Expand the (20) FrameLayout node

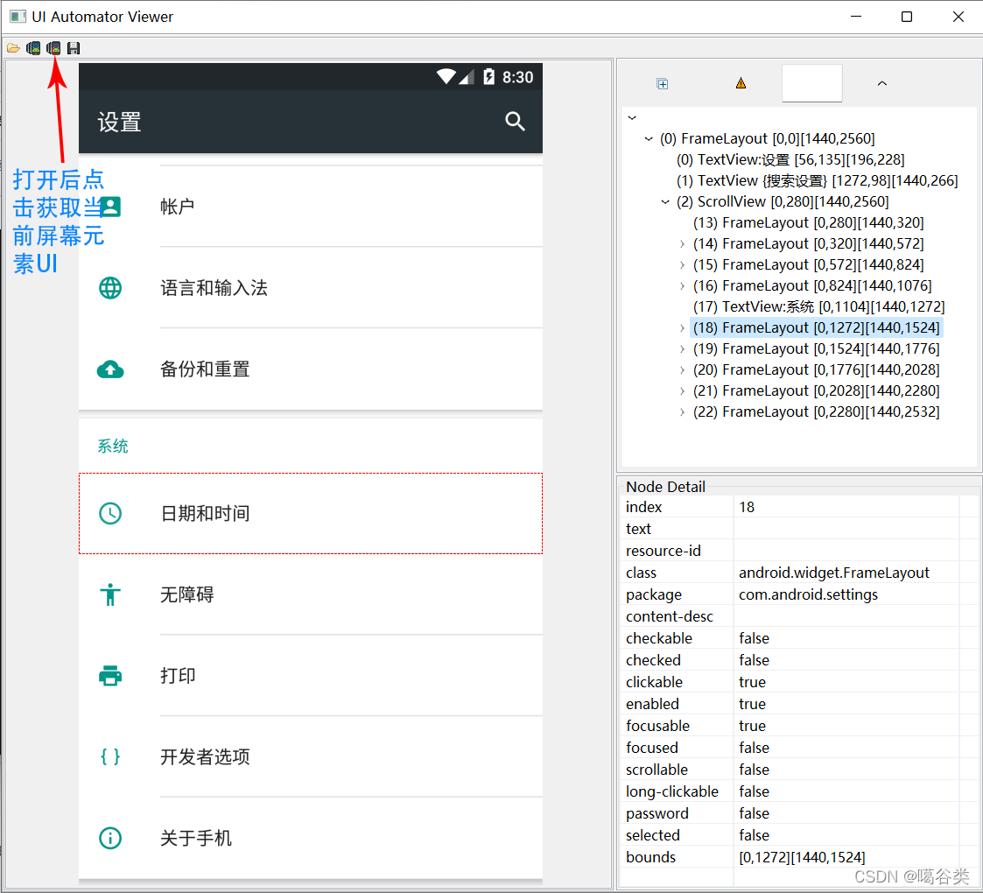coord(682,370)
